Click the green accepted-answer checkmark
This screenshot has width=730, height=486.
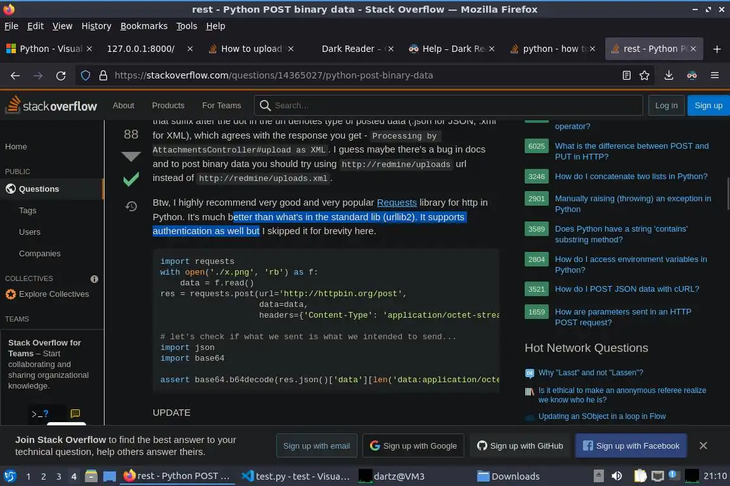131,179
